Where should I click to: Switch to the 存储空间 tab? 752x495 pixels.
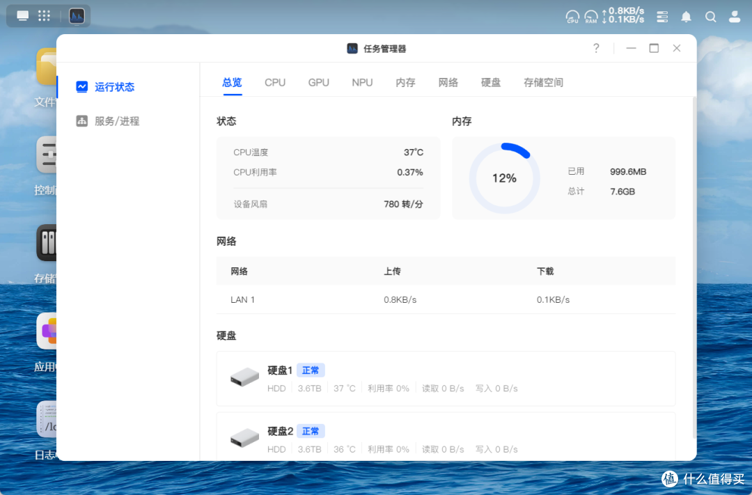pyautogui.click(x=543, y=82)
